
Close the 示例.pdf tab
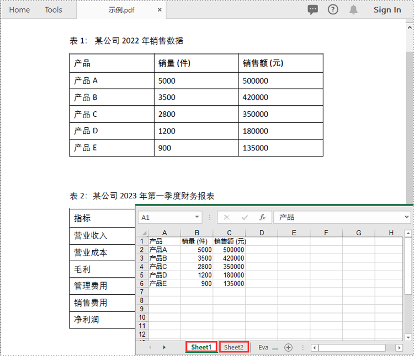tap(160, 10)
